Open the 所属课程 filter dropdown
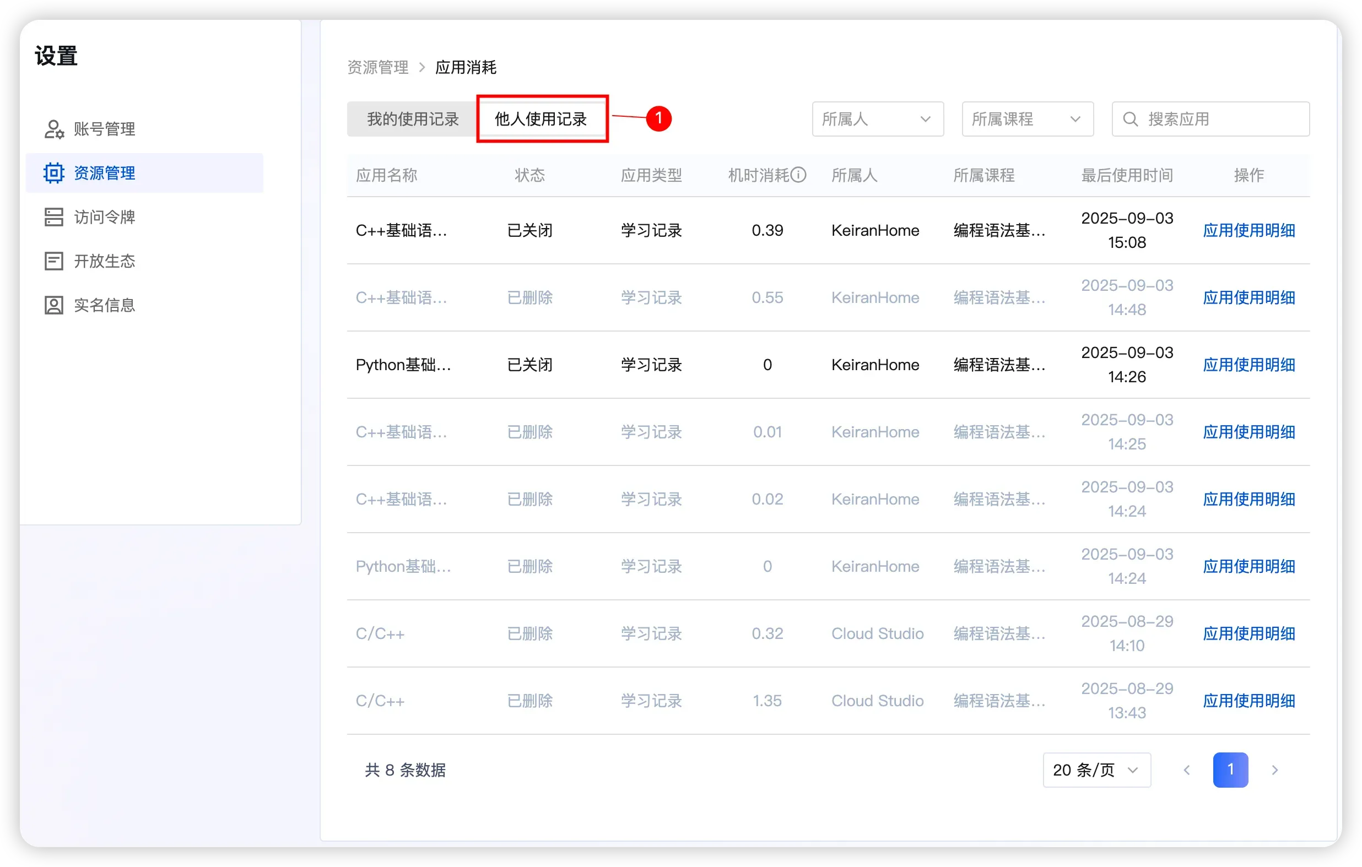 (1027, 120)
